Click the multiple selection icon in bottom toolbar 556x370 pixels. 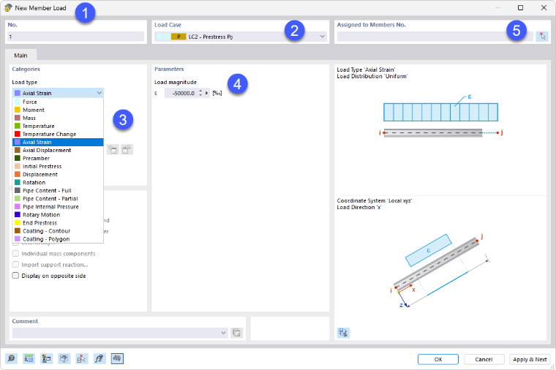[x=82, y=358]
